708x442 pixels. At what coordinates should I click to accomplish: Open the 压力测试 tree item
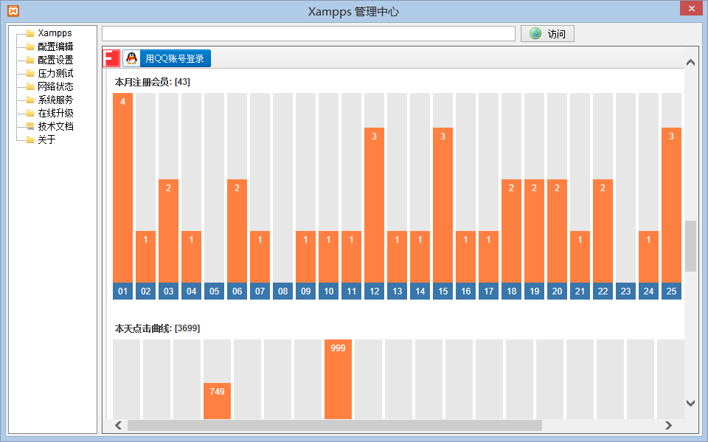(x=55, y=73)
